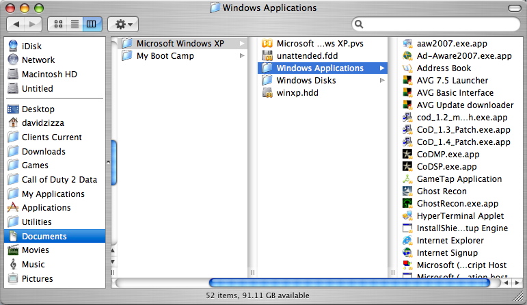
Task: Click the Windows Applications title folder icon
Action: [215, 8]
